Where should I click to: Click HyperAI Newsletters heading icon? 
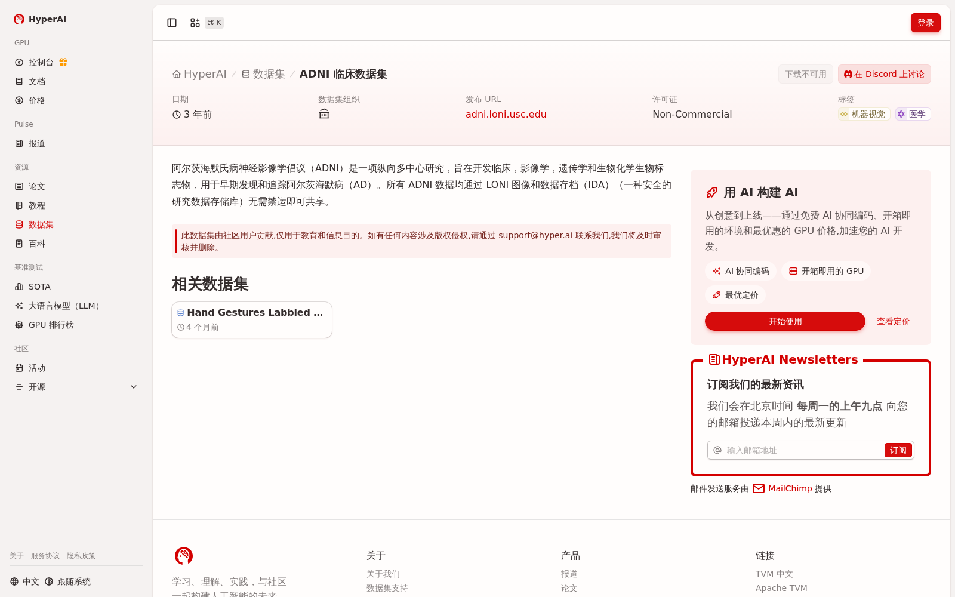714,359
